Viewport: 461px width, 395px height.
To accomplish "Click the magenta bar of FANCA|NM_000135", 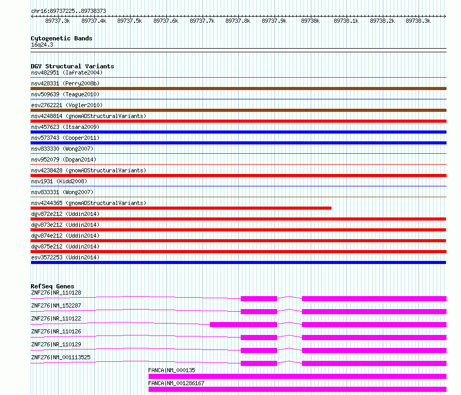I will pos(297,376).
